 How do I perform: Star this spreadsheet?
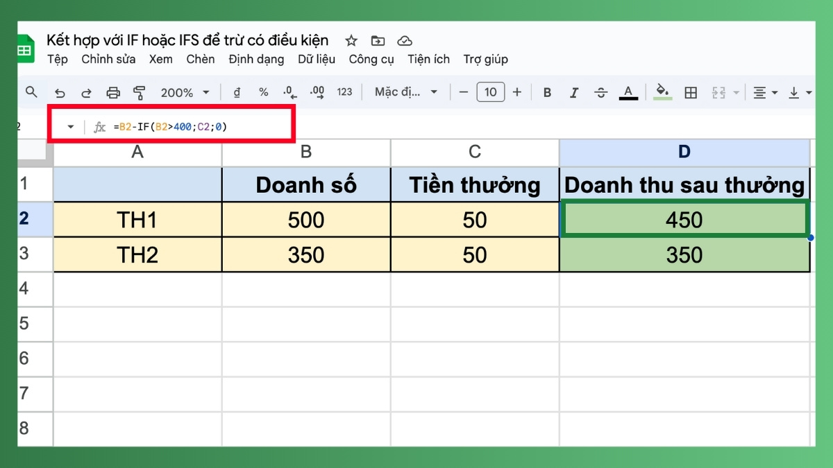(351, 41)
